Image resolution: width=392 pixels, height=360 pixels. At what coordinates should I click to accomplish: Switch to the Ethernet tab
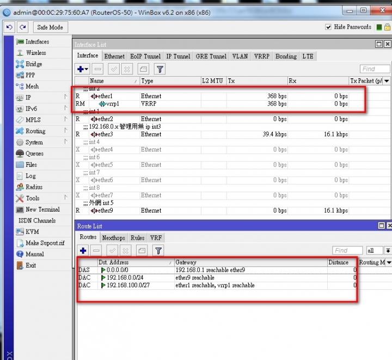(x=114, y=57)
